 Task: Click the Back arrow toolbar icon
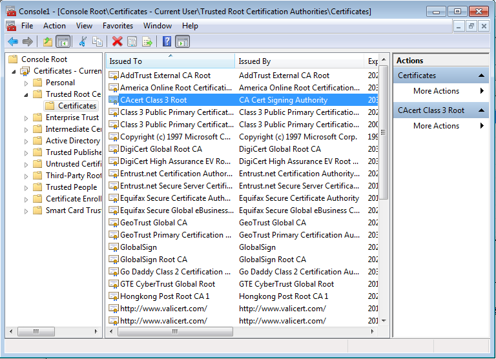click(x=13, y=42)
